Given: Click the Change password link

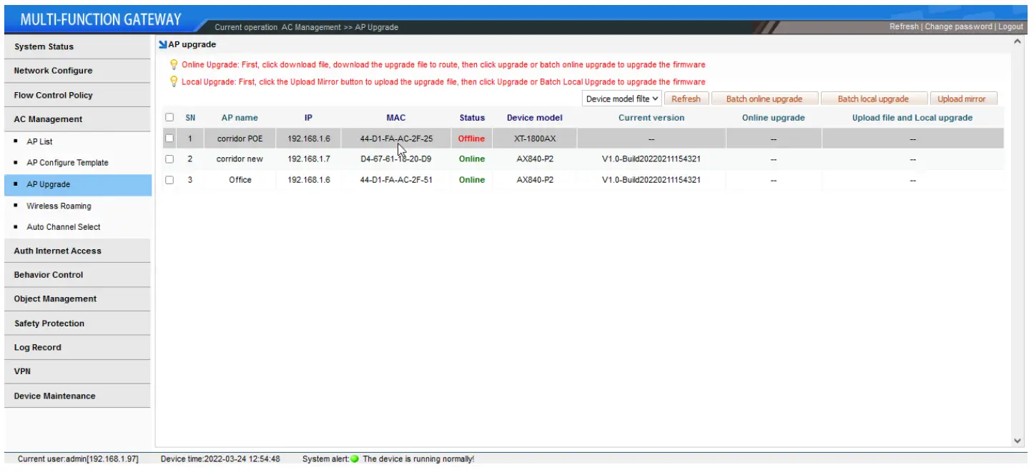Looking at the screenshot, I should 958,26.
